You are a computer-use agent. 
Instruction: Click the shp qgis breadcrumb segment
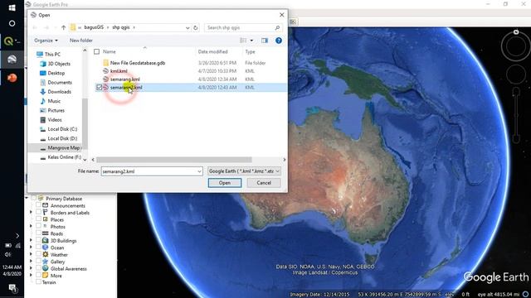click(x=121, y=27)
